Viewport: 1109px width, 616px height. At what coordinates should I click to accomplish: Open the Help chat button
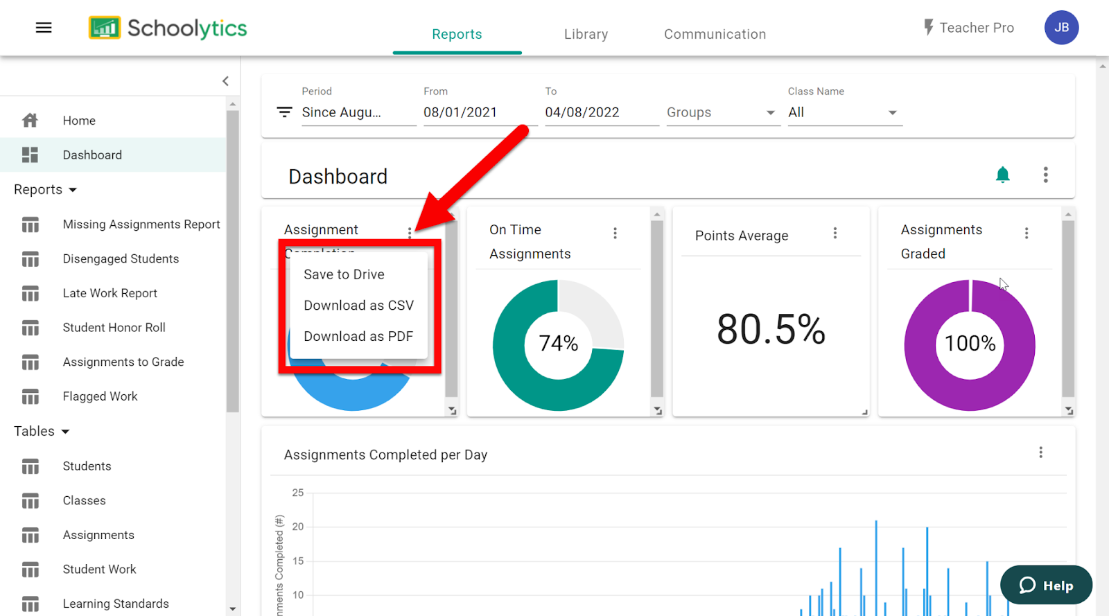point(1046,585)
